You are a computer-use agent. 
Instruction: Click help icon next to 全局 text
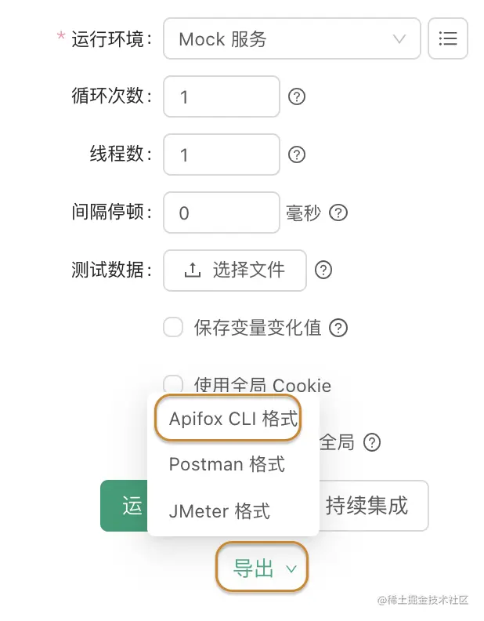point(372,443)
